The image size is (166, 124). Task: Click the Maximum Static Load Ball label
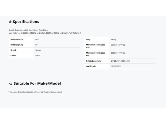point(96,46)
